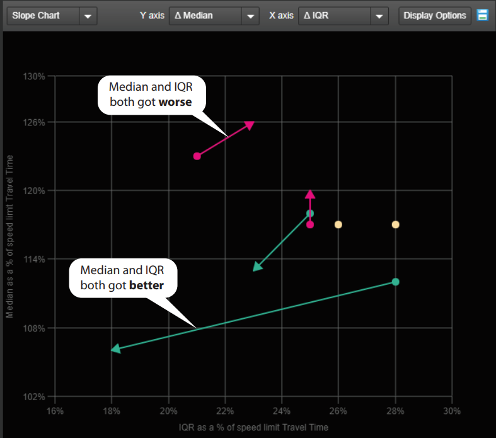
Task: Click the pink arrowhead pointing straight up
Action: pyautogui.click(x=310, y=195)
